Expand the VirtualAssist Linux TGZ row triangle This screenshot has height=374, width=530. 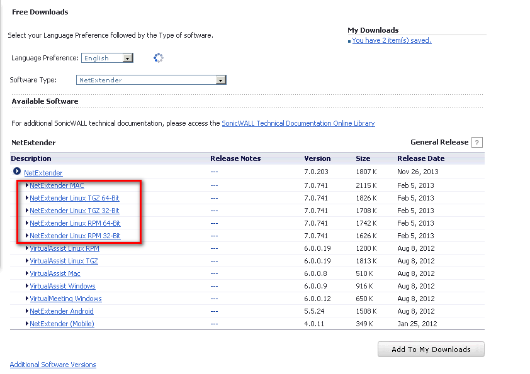(27, 261)
